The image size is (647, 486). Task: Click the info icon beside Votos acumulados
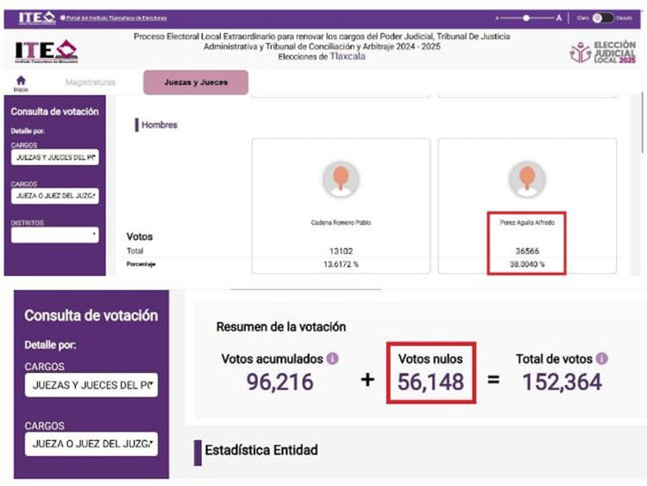click(x=333, y=358)
